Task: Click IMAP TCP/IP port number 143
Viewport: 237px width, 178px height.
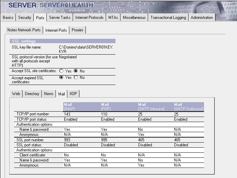Action: (x=67, y=114)
